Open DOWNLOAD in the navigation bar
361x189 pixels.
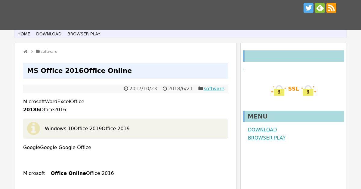pyautogui.click(x=49, y=34)
